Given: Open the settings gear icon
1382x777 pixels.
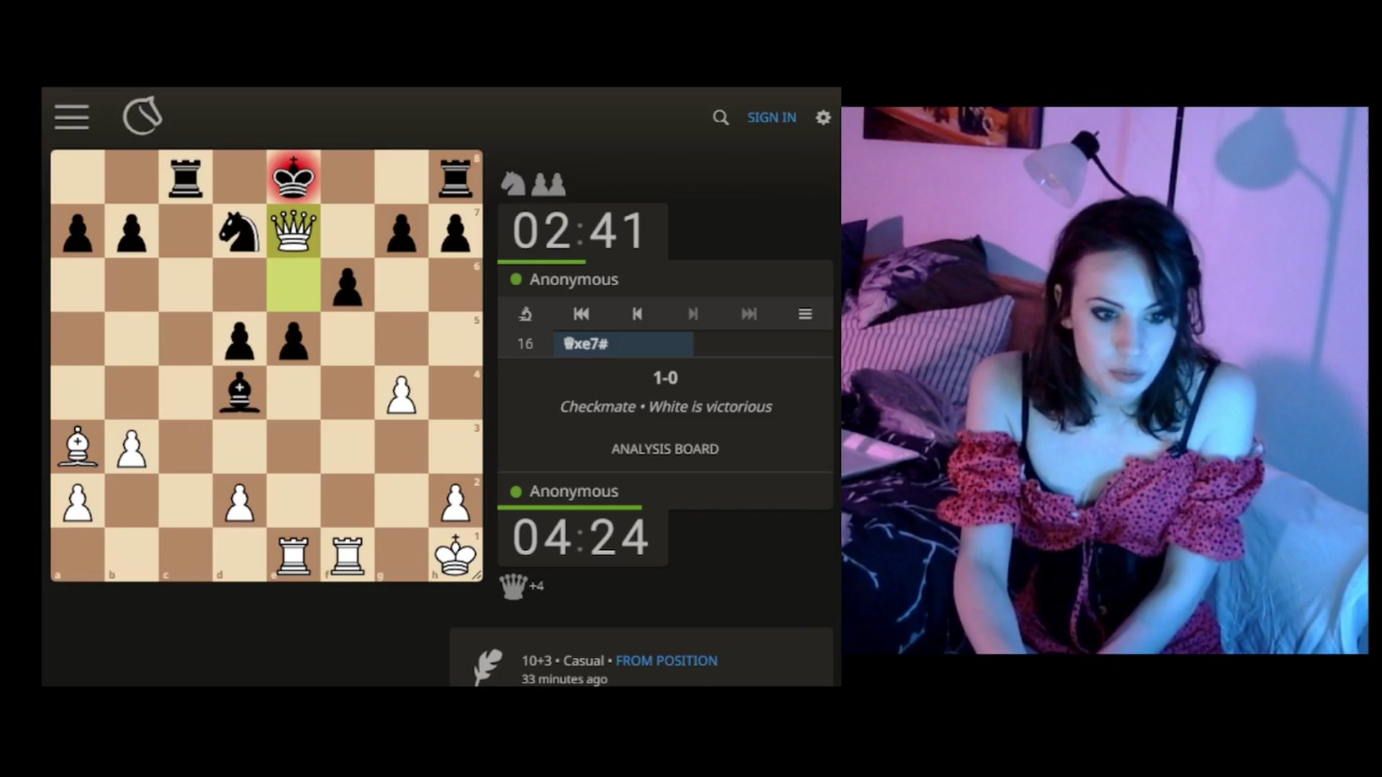Looking at the screenshot, I should coord(823,117).
